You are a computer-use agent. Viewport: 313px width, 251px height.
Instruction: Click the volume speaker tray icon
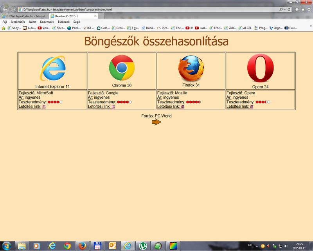click(x=286, y=246)
